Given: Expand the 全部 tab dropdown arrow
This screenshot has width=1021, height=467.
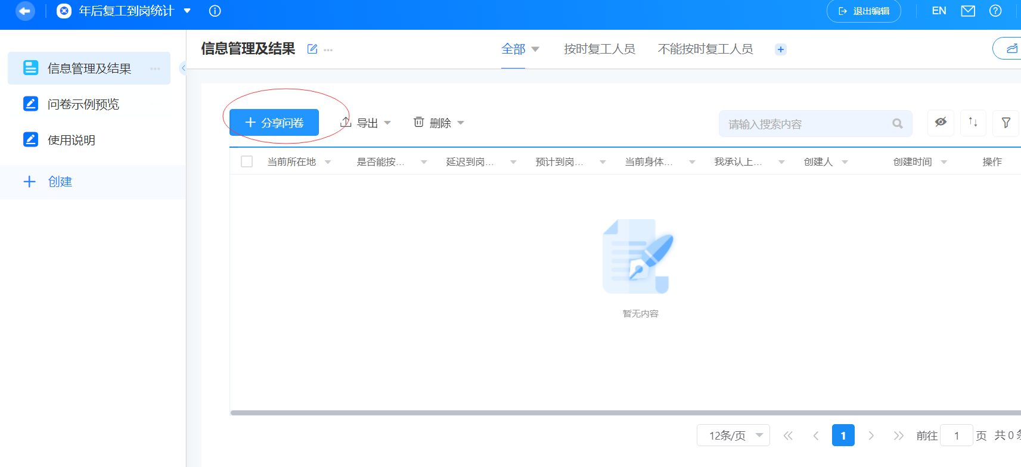Looking at the screenshot, I should (535, 49).
